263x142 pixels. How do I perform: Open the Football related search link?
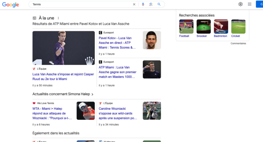click(x=184, y=36)
